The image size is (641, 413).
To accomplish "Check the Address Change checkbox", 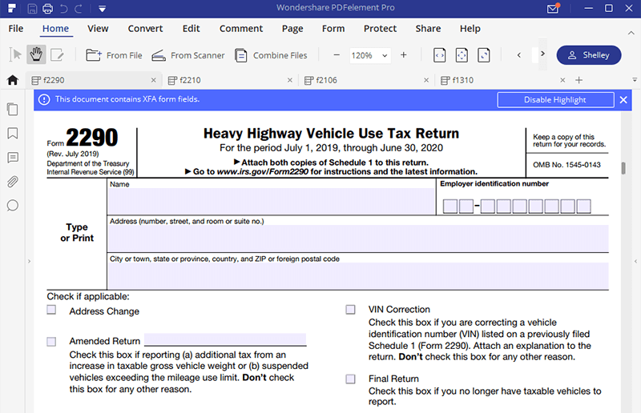I will (x=52, y=311).
